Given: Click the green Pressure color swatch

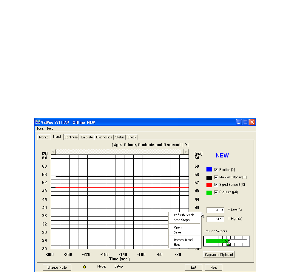Looking at the screenshot, I should coord(209,192).
